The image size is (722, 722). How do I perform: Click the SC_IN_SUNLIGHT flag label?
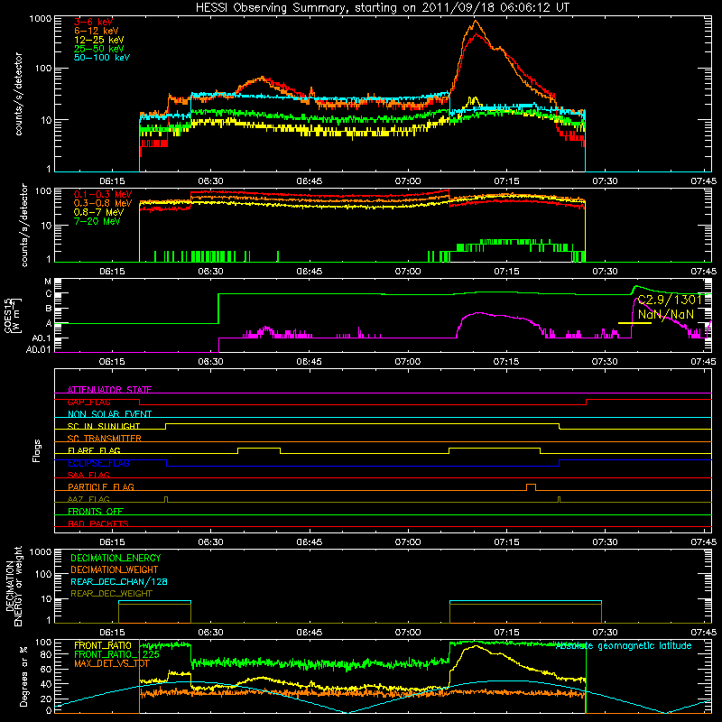(104, 426)
